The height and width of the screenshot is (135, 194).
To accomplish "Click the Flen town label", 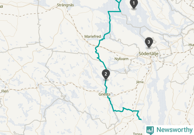I will (5, 91).
